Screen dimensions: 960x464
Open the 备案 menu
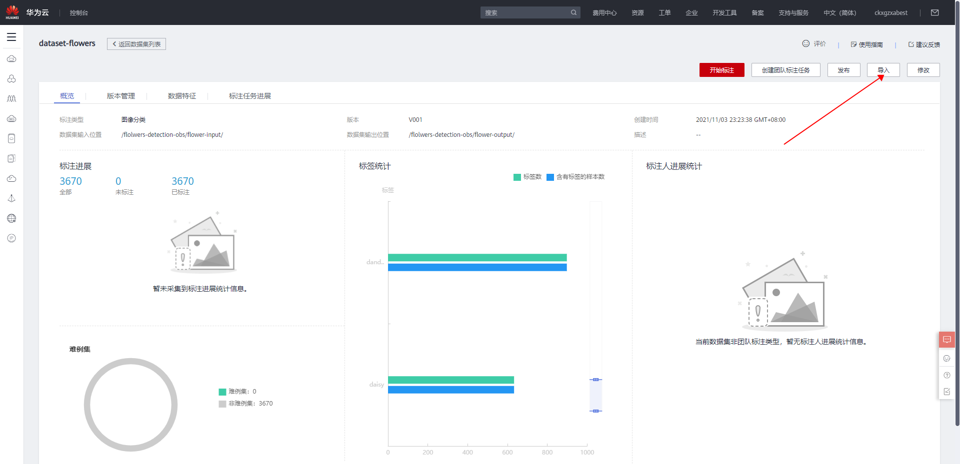pyautogui.click(x=757, y=13)
